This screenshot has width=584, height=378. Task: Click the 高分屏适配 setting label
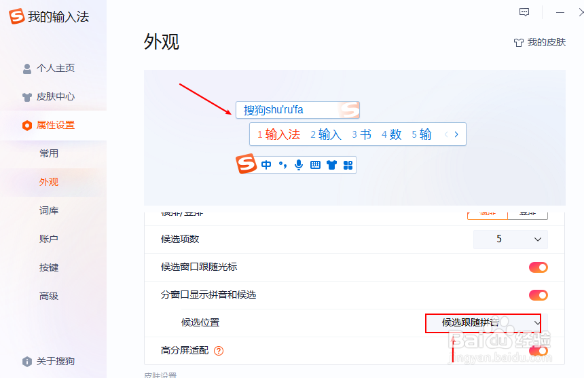pyautogui.click(x=185, y=350)
